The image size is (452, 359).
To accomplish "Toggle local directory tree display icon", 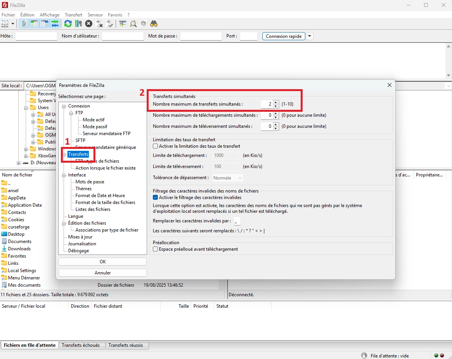I will [34, 24].
